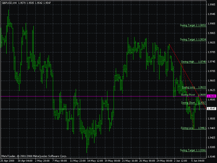Click the 19 May 00:00 time label
The width and height of the screenshot is (217, 163).
tap(112, 161)
